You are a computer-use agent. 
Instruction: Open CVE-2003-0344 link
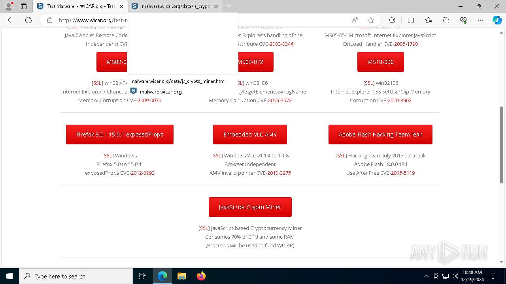coord(281,44)
